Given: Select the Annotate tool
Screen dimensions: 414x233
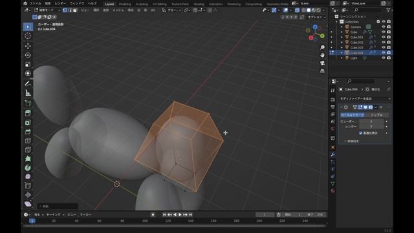Looking at the screenshot, I should [28, 83].
